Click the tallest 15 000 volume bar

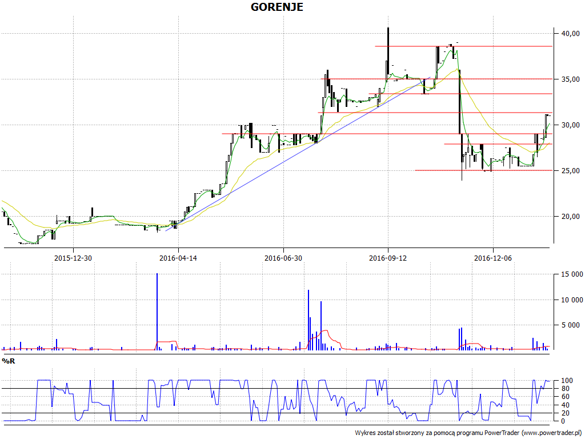tap(157, 312)
